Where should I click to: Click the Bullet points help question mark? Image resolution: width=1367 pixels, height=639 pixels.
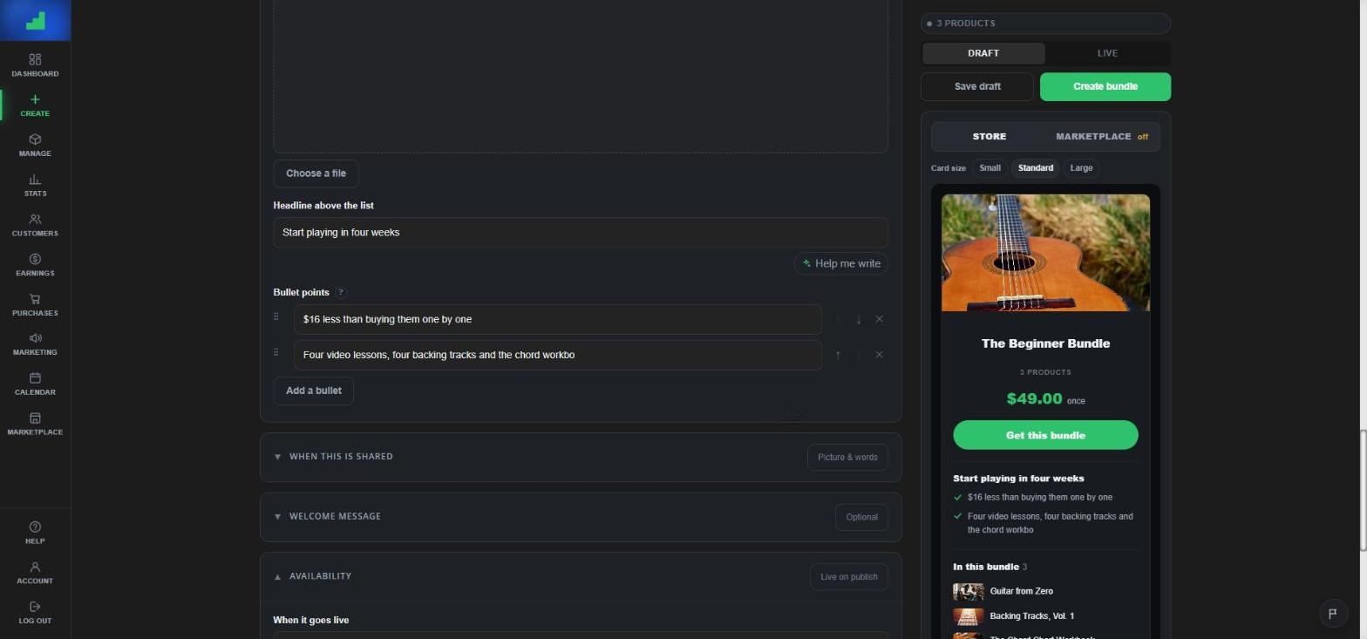pos(341,293)
